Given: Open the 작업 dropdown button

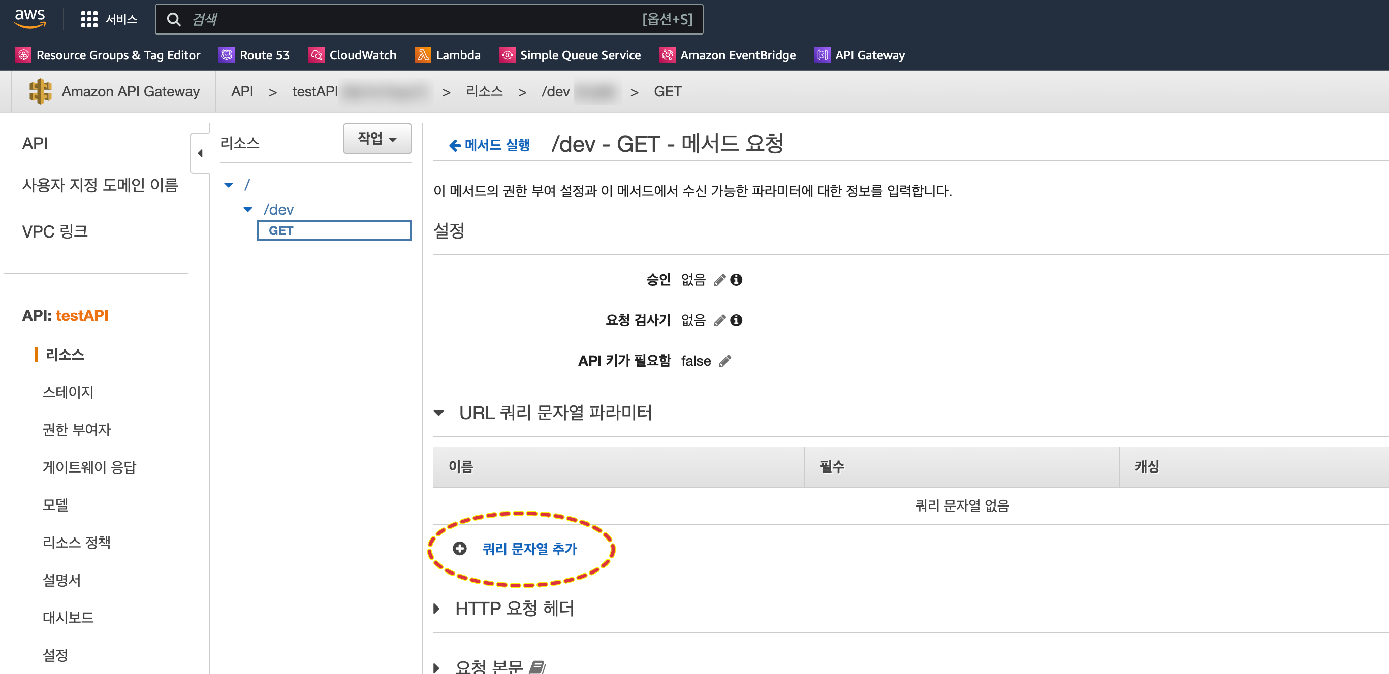Looking at the screenshot, I should (x=377, y=139).
